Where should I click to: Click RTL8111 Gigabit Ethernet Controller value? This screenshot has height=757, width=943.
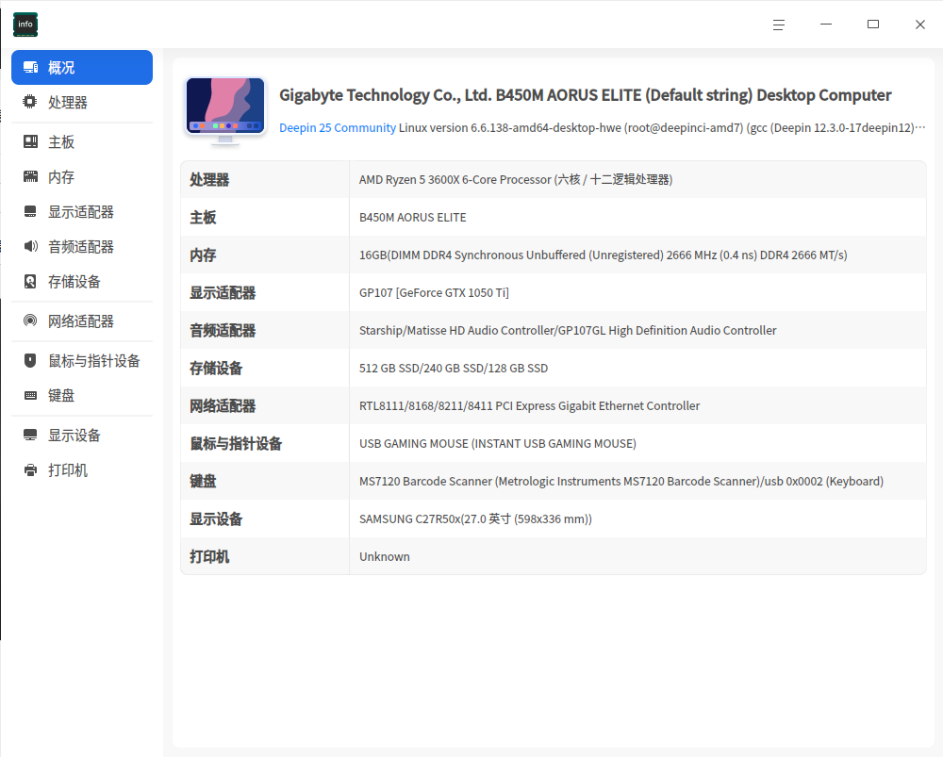tap(529, 406)
